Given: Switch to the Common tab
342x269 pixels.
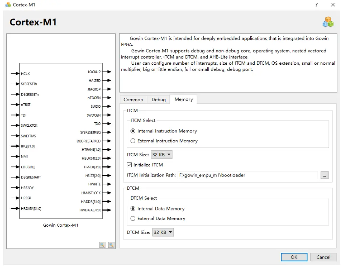Looking at the screenshot, I should [x=133, y=99].
